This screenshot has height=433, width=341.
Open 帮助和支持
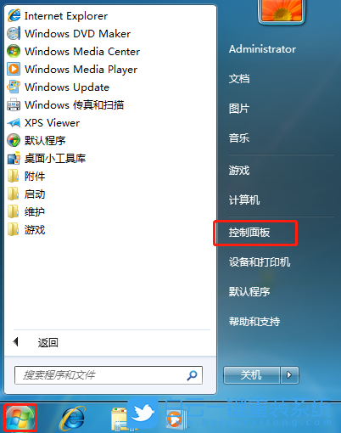tap(254, 322)
